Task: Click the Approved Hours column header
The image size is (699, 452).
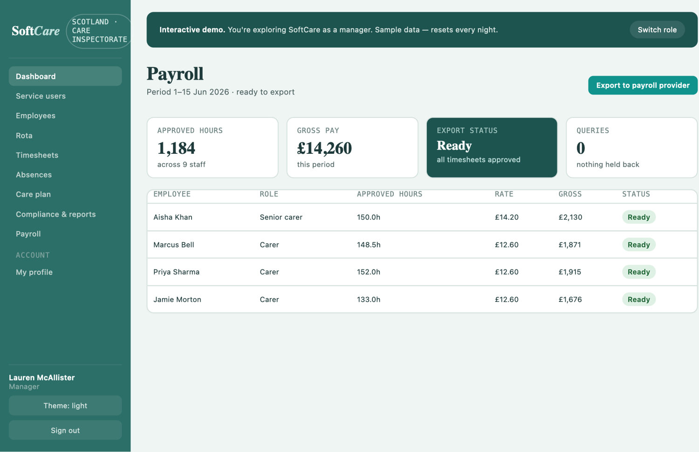Action: coord(390,194)
